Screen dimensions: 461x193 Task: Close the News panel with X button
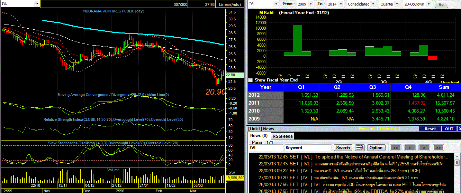pos(459,129)
